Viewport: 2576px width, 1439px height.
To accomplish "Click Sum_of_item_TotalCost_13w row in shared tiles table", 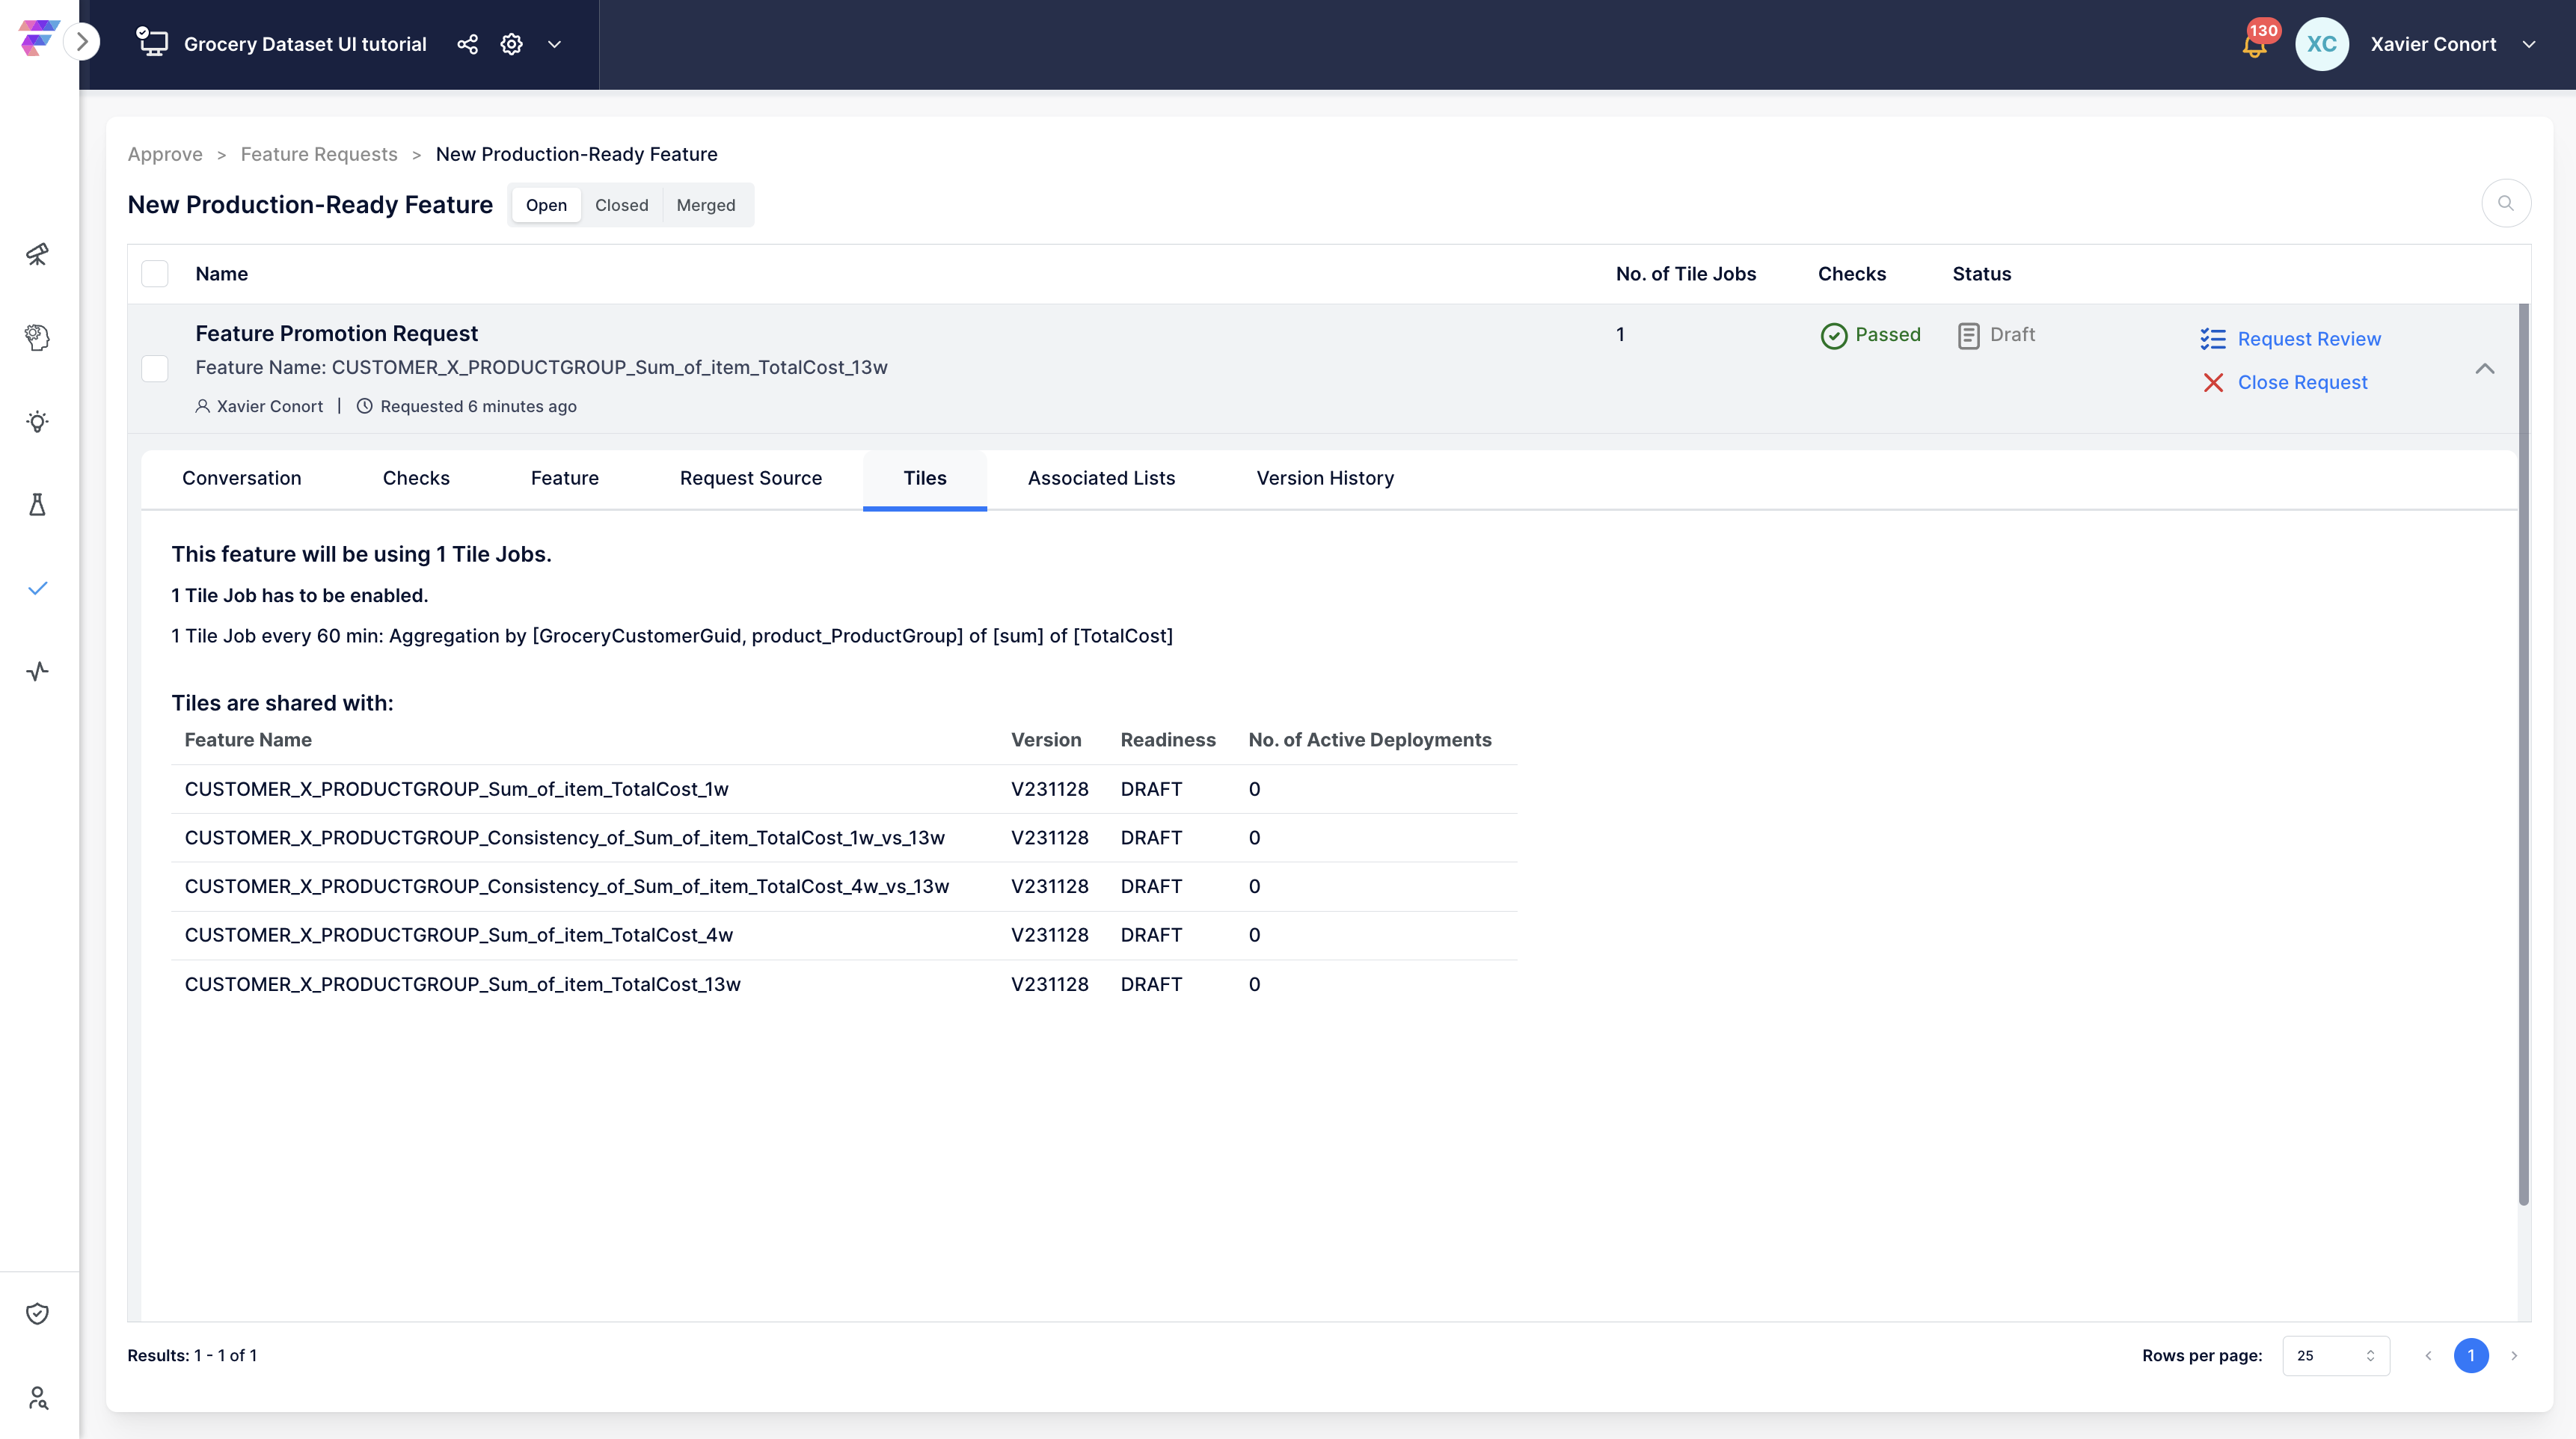I will coord(844,984).
